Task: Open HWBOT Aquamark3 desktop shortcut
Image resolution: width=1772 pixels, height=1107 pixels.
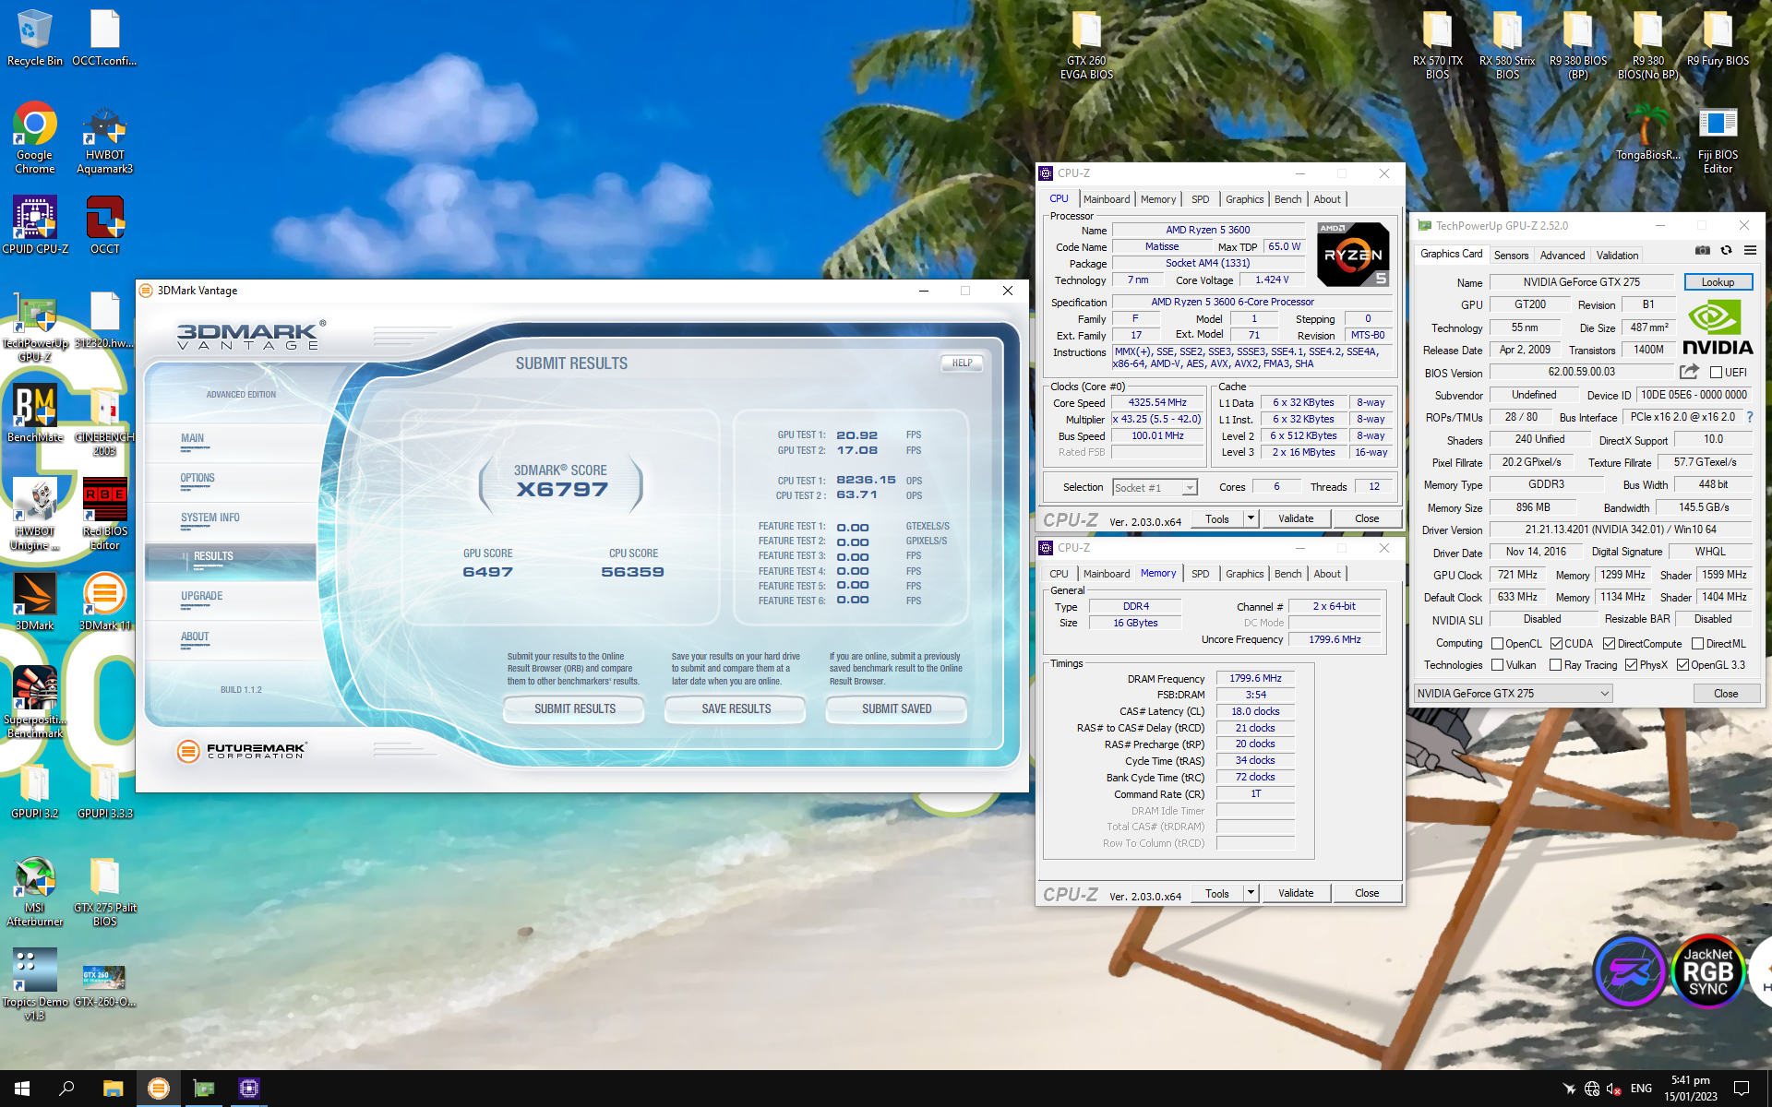Action: pyautogui.click(x=104, y=137)
